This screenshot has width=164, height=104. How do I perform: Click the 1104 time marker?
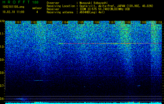[65, 22]
